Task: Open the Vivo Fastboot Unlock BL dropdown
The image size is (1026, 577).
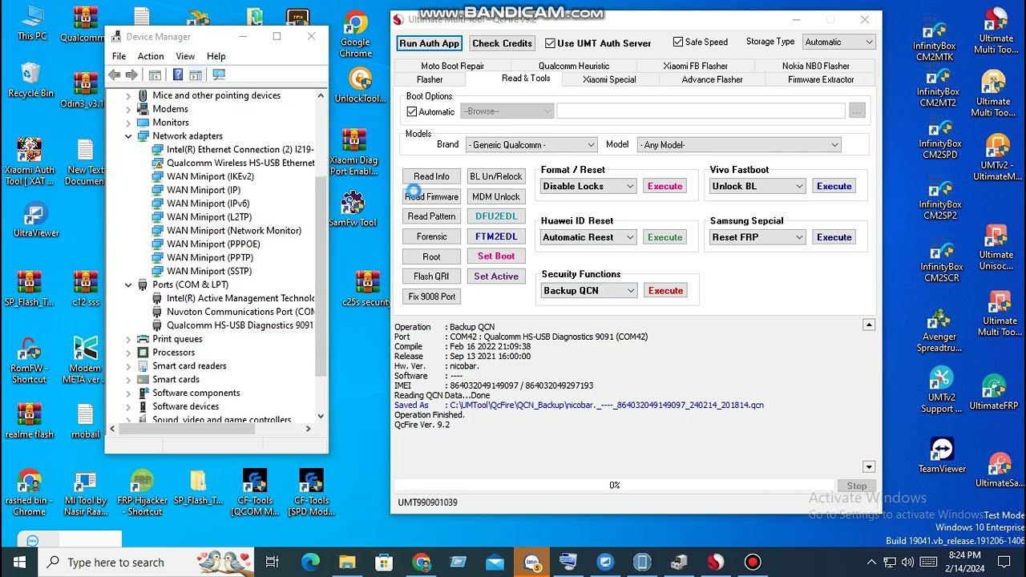Action: pyautogui.click(x=757, y=186)
